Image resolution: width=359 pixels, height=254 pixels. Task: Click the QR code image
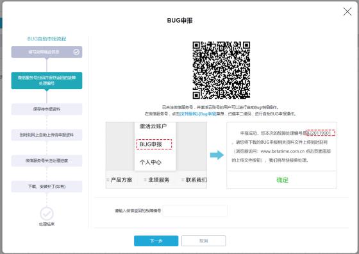coord(221,70)
